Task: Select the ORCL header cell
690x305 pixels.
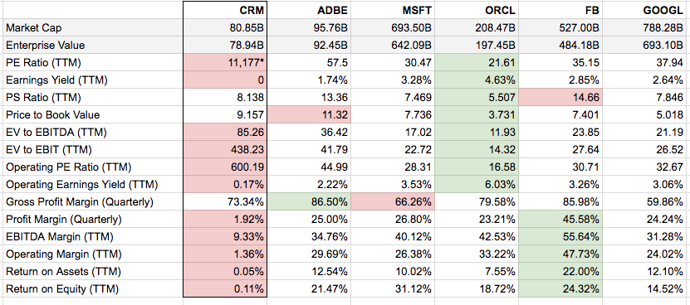Action: click(x=477, y=11)
